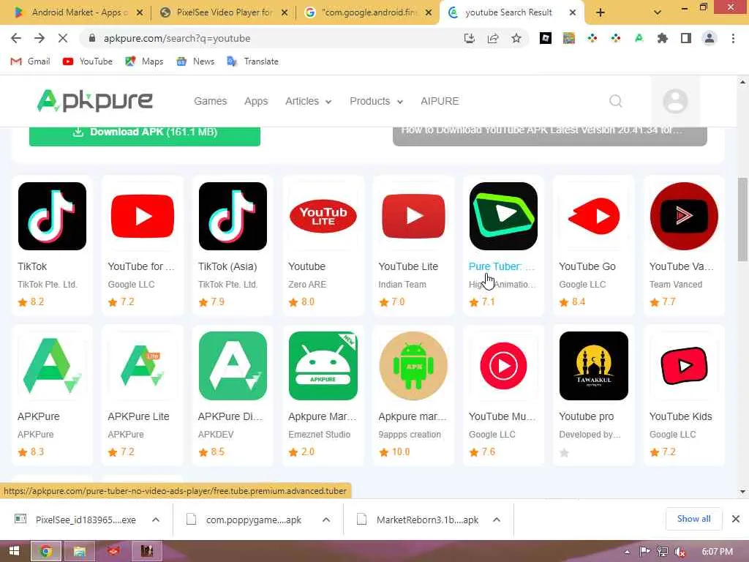Open options arrow for PixelSee exe download

coord(156,520)
